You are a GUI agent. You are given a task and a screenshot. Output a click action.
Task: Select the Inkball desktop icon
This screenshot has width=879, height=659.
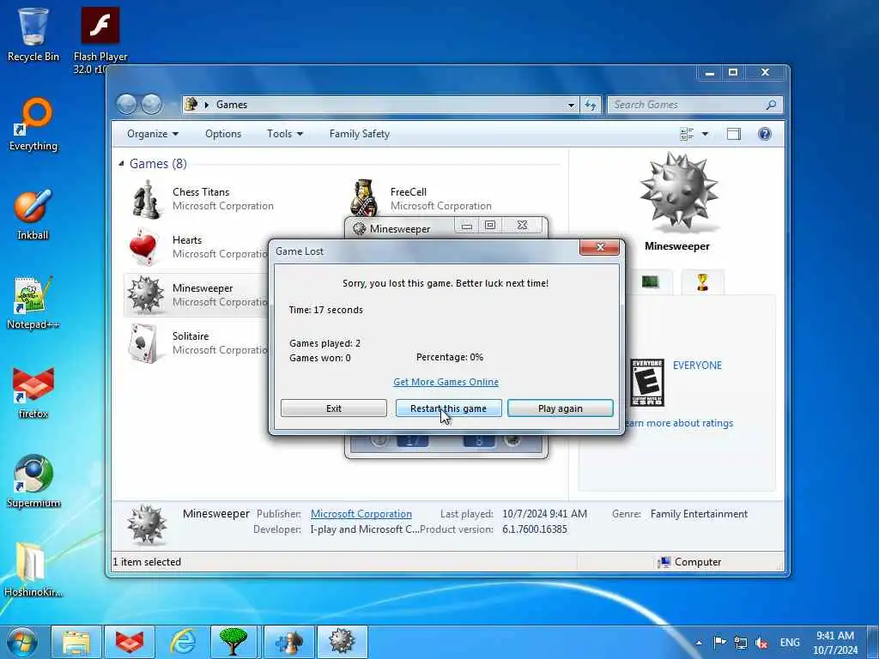click(33, 214)
